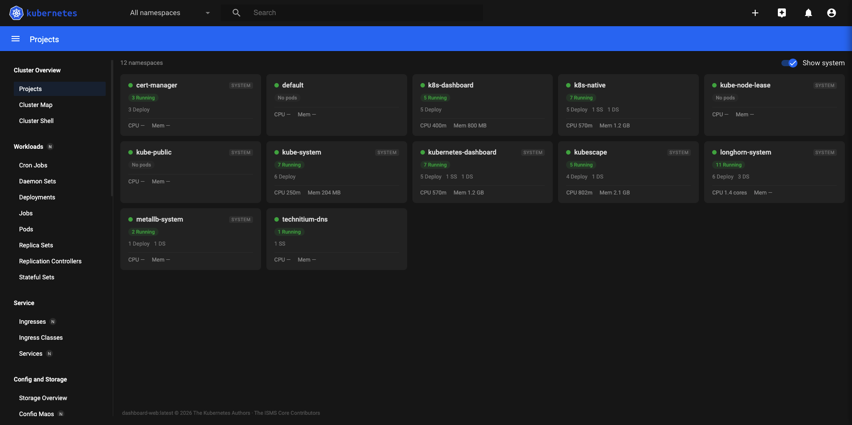Click the 3 Running badge on cert-manager
This screenshot has width=852, height=425.
click(x=143, y=98)
